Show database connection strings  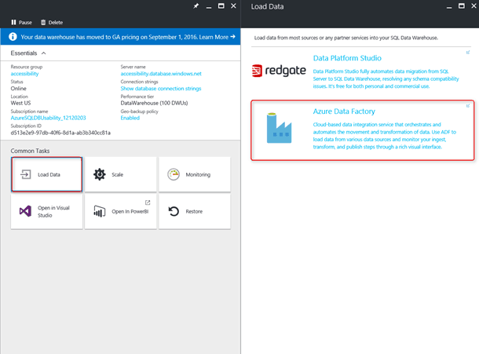pos(161,88)
